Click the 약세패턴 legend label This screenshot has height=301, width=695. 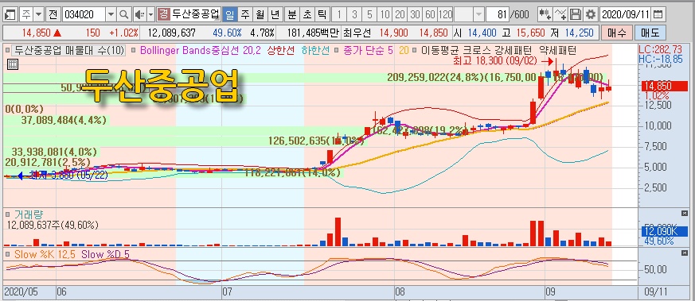click(x=559, y=50)
